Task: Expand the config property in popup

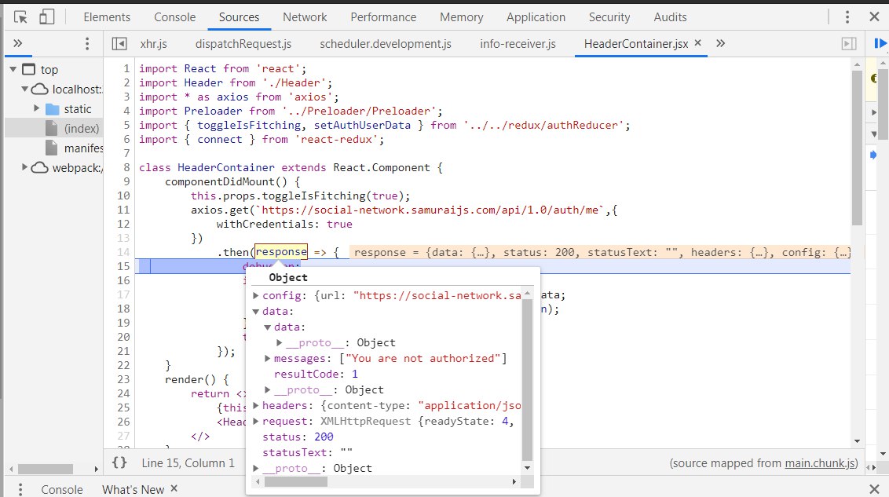Action: pyautogui.click(x=256, y=295)
